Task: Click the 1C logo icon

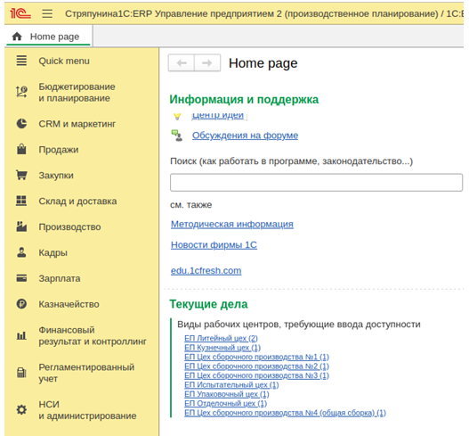Action: click(x=20, y=13)
